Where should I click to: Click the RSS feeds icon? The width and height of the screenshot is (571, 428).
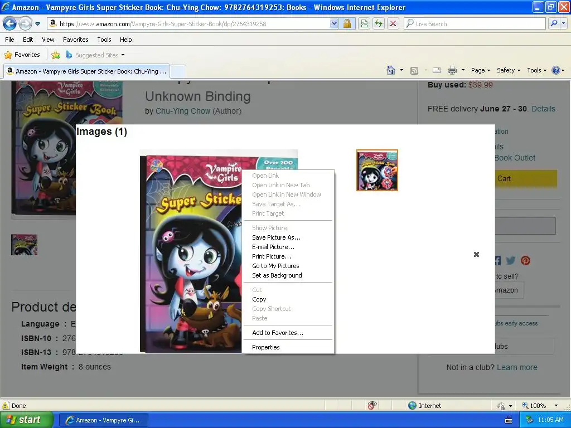click(x=414, y=71)
